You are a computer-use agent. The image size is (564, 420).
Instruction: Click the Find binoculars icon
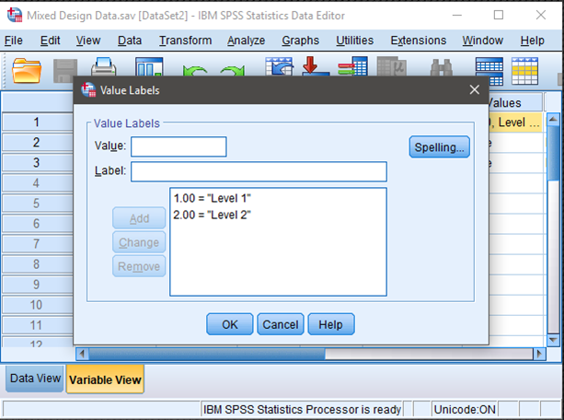click(441, 67)
